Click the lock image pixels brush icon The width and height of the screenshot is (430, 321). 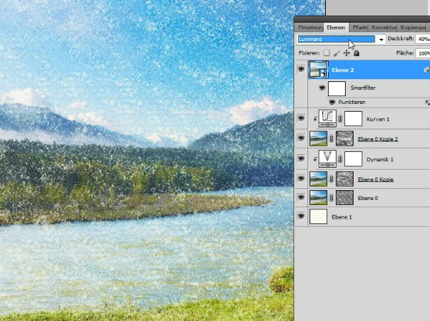click(336, 53)
